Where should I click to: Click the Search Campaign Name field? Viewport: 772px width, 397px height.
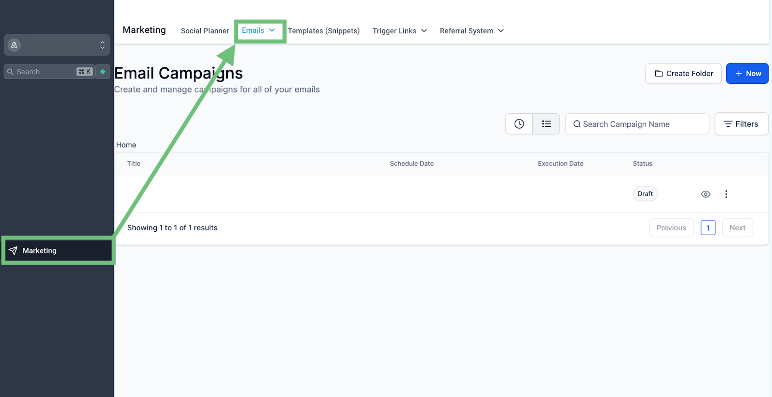coord(637,124)
